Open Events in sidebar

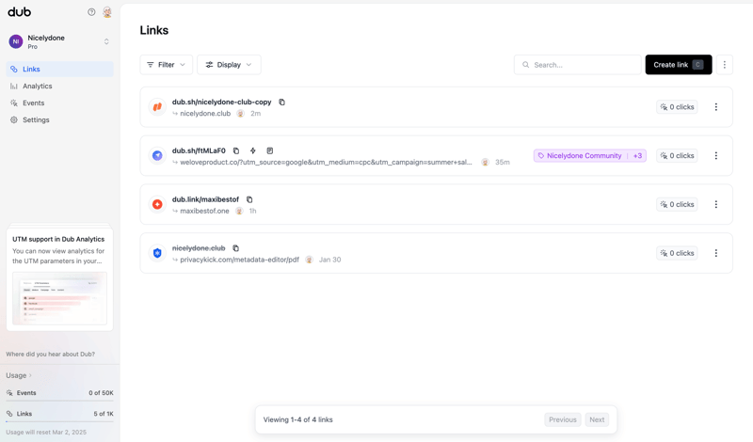(x=60, y=103)
